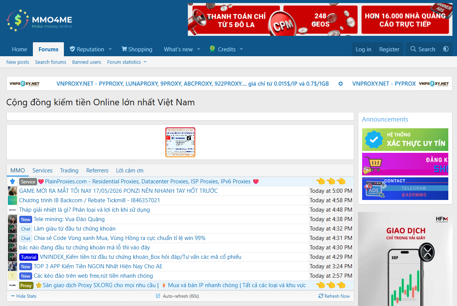
Task: Open the Shopping cart link
Action: [136, 49]
